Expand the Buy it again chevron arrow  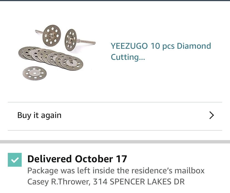pyautogui.click(x=211, y=115)
